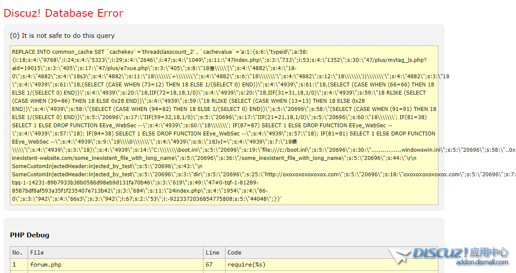Click the PHP Debug section heading
Image resolution: width=516 pixels, height=273 pixels.
(29, 235)
